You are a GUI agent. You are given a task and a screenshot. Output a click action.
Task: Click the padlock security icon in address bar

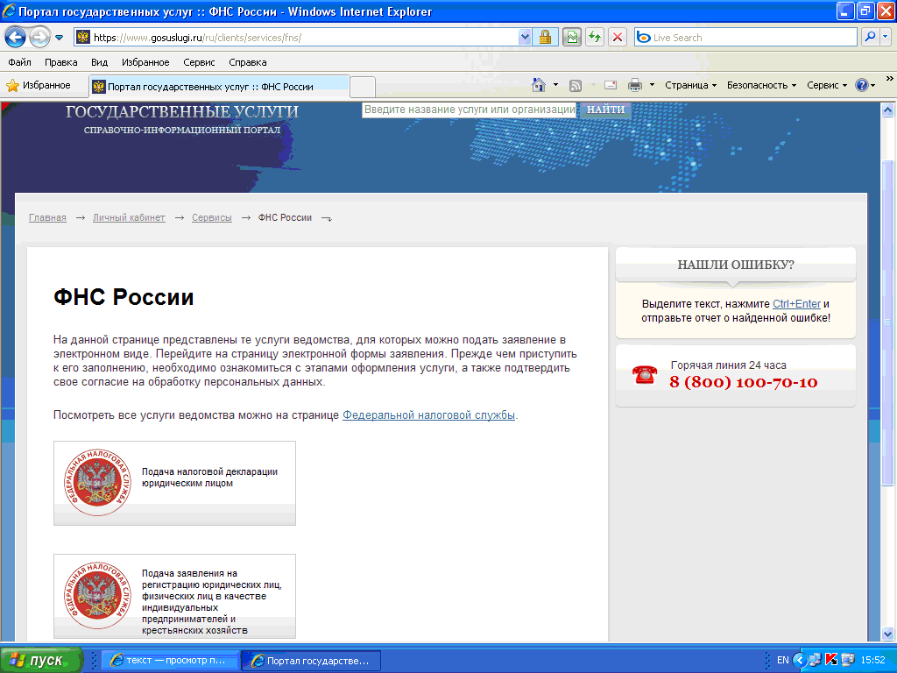tap(544, 37)
